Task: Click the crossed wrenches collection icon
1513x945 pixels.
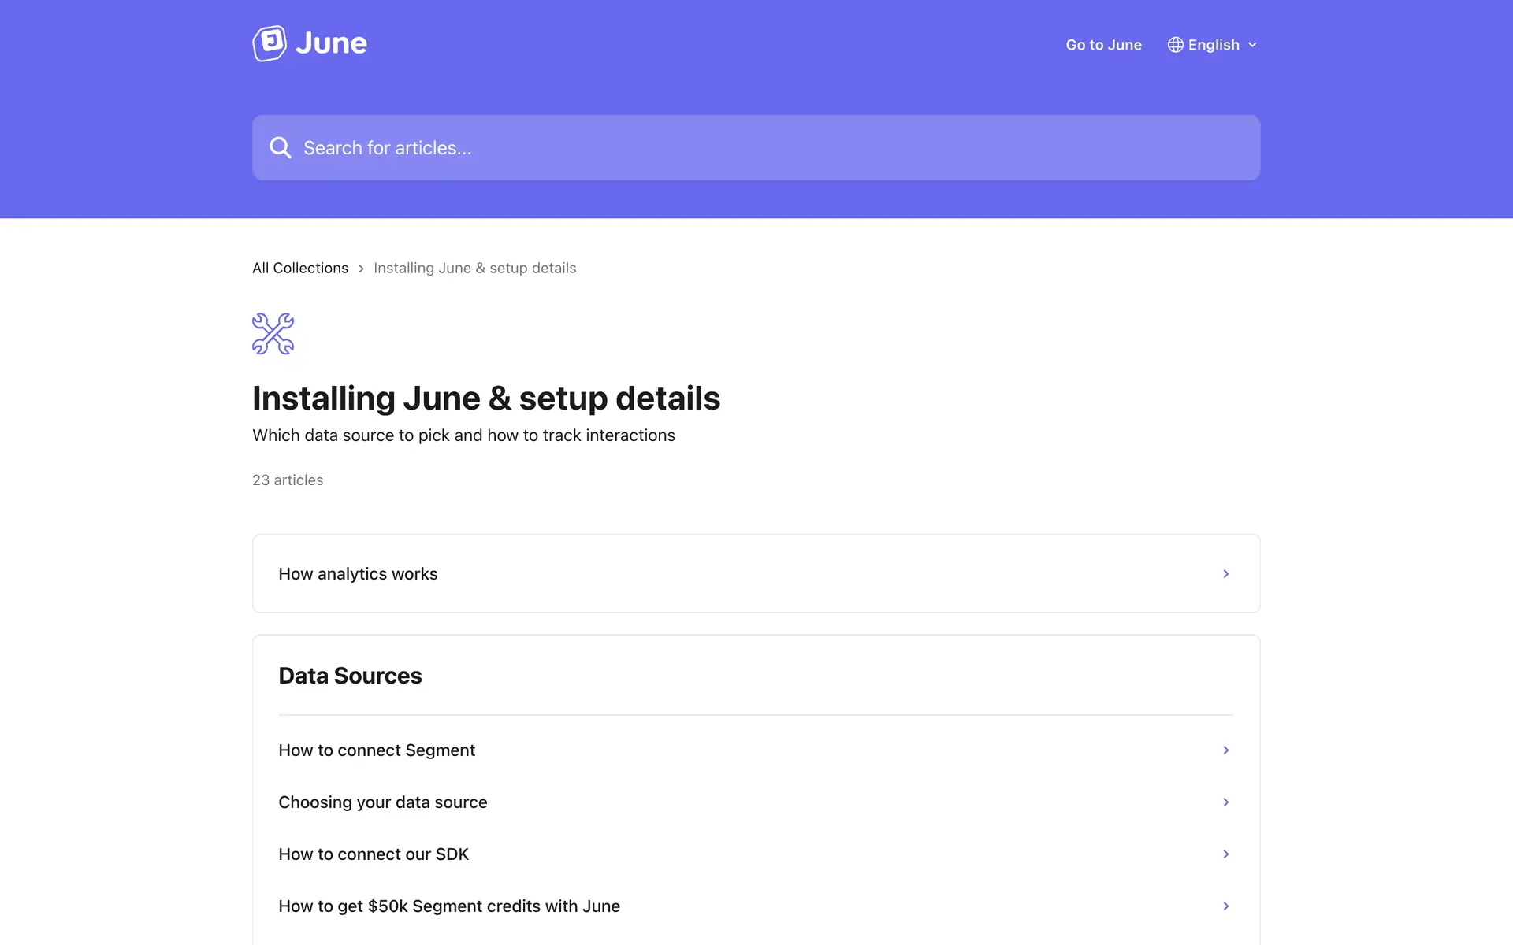Action: (x=273, y=334)
